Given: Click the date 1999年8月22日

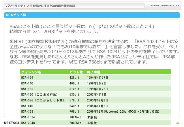Looking at the screenshot, I should [98, 89].
